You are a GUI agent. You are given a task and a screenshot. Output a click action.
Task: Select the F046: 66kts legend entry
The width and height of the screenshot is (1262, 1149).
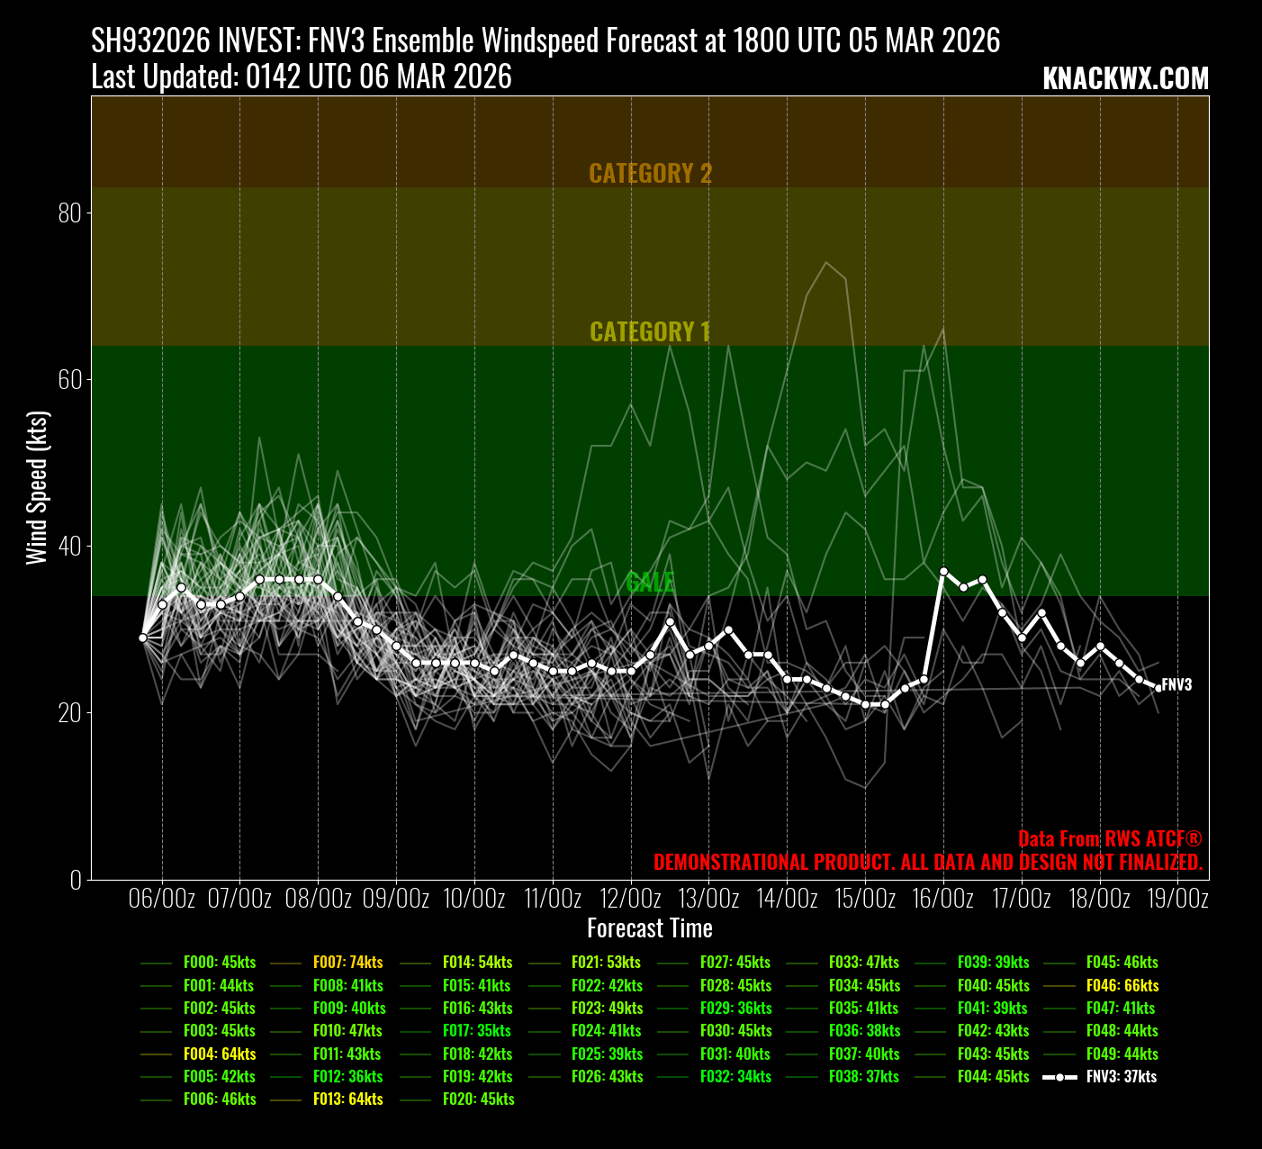[1122, 986]
